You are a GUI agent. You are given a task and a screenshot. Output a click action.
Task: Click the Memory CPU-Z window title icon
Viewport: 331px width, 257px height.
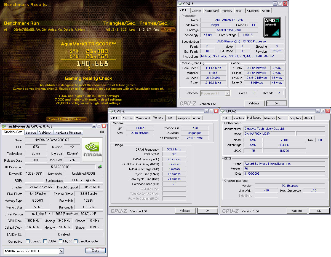tap(111, 111)
